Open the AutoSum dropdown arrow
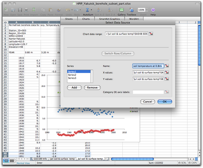This screenshot has height=168, width=203. (91, 10)
